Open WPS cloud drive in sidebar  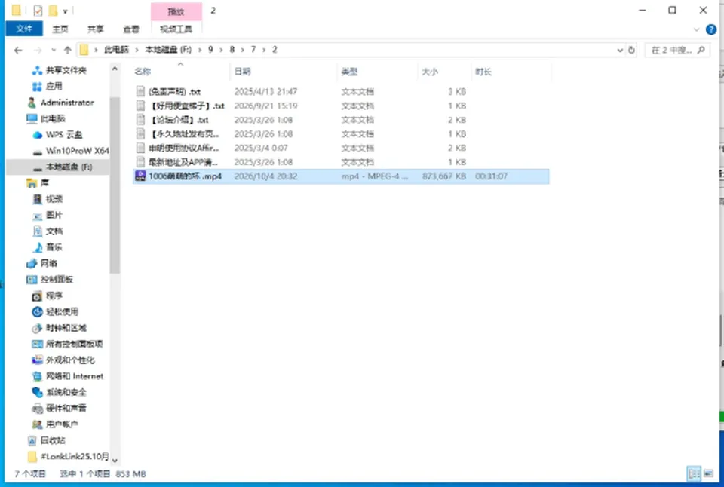pyautogui.click(x=58, y=135)
